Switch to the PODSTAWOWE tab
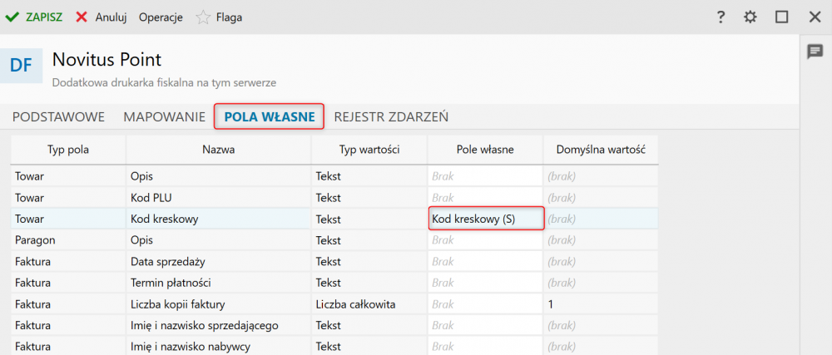The image size is (832, 355). point(58,116)
